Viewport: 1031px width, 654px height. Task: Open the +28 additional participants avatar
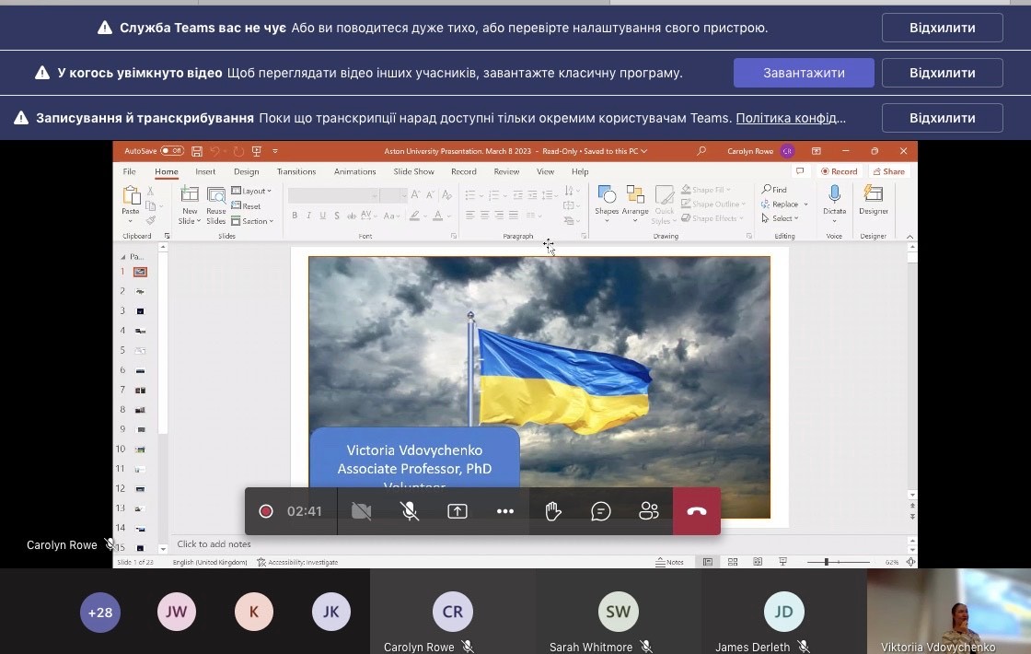point(100,613)
